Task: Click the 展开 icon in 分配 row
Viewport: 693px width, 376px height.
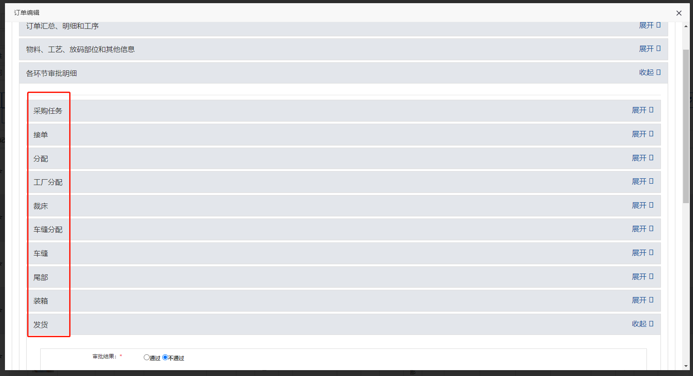Action: [x=651, y=158]
